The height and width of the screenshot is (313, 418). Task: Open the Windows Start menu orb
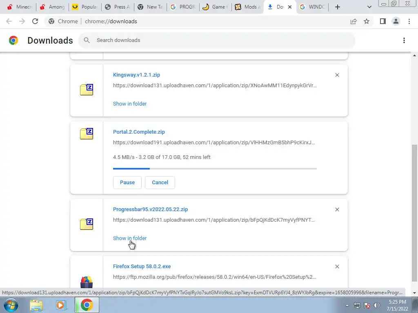click(11, 305)
